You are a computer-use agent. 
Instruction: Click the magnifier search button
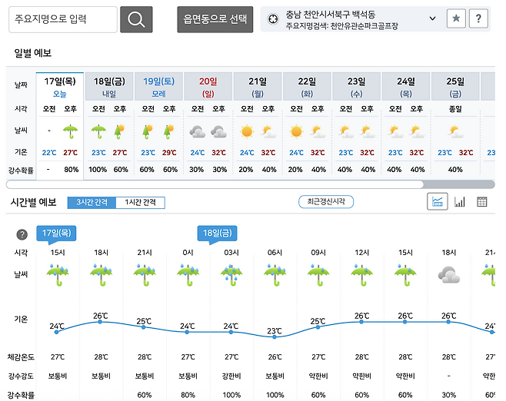[136, 20]
